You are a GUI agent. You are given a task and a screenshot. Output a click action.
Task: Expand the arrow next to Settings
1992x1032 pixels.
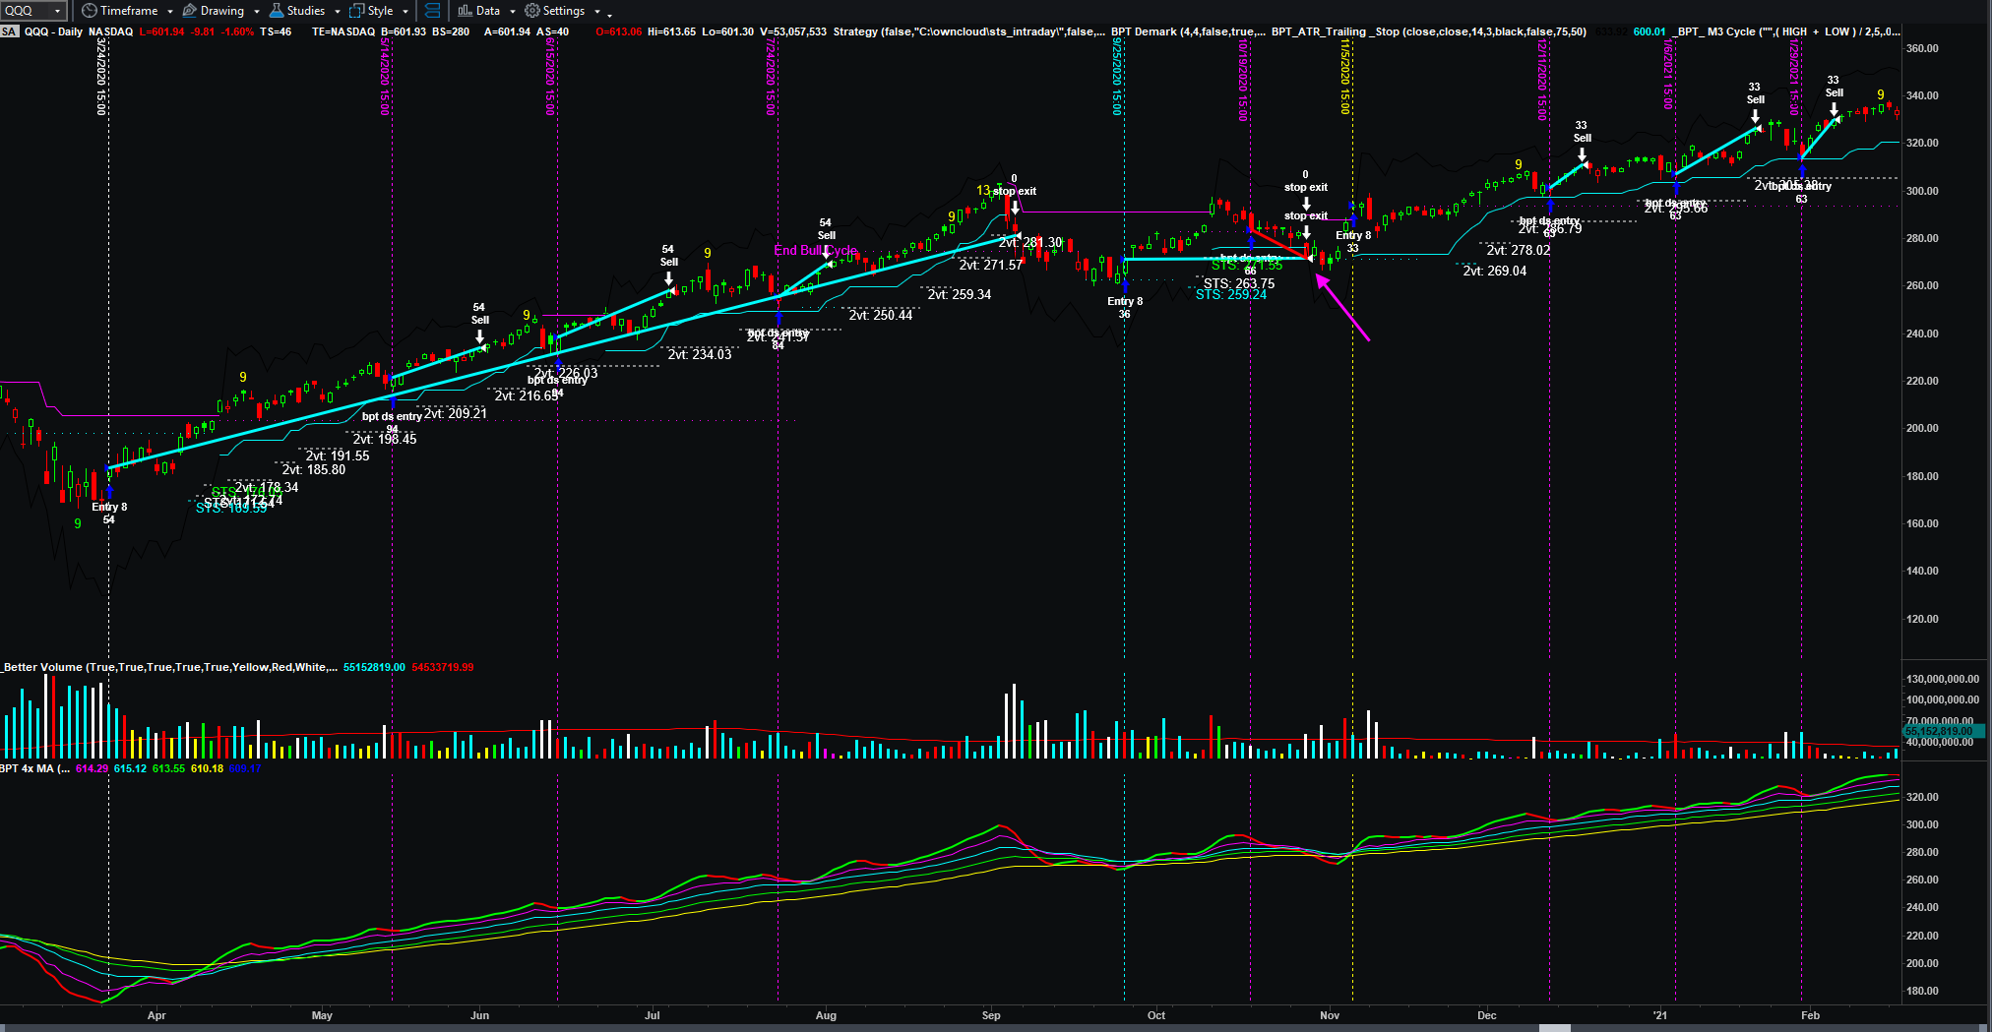pyautogui.click(x=596, y=12)
